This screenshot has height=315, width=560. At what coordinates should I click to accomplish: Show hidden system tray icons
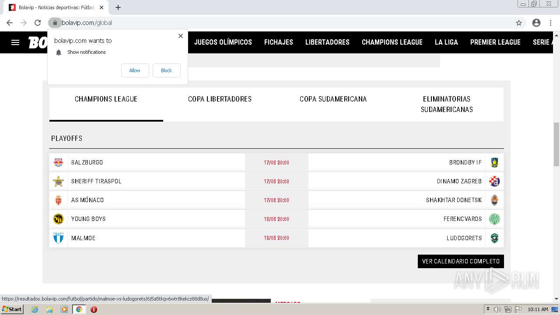(x=488, y=309)
